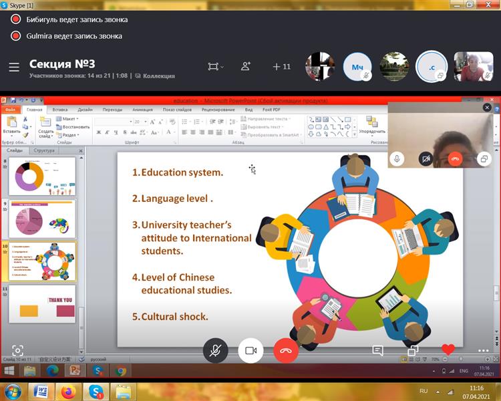Open the Skype hamburger menu
Image resolution: width=501 pixels, height=401 pixels.
tap(14, 67)
